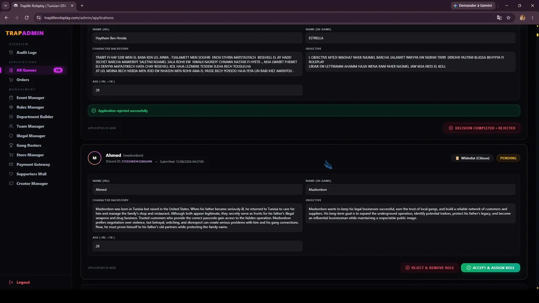Viewport: 539px width, 303px height.
Task: Click the Name (IRL) field Haythem Ben Hmida
Action: coord(197,38)
